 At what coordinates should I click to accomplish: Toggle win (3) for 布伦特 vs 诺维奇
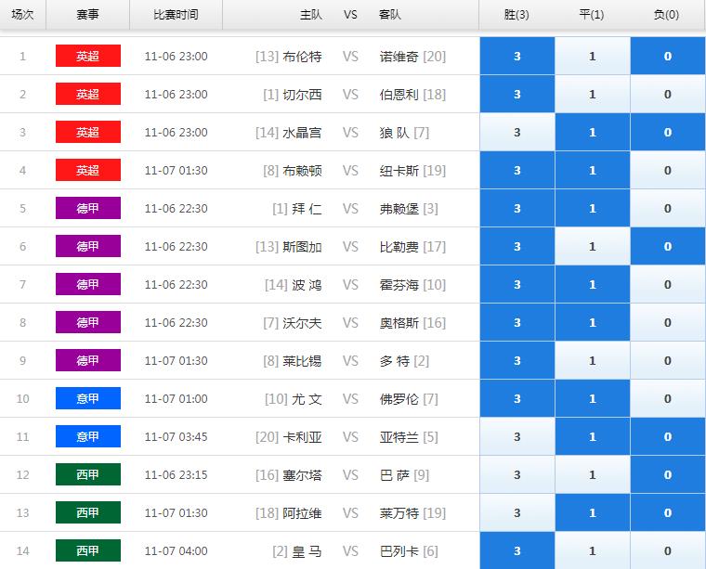517,57
